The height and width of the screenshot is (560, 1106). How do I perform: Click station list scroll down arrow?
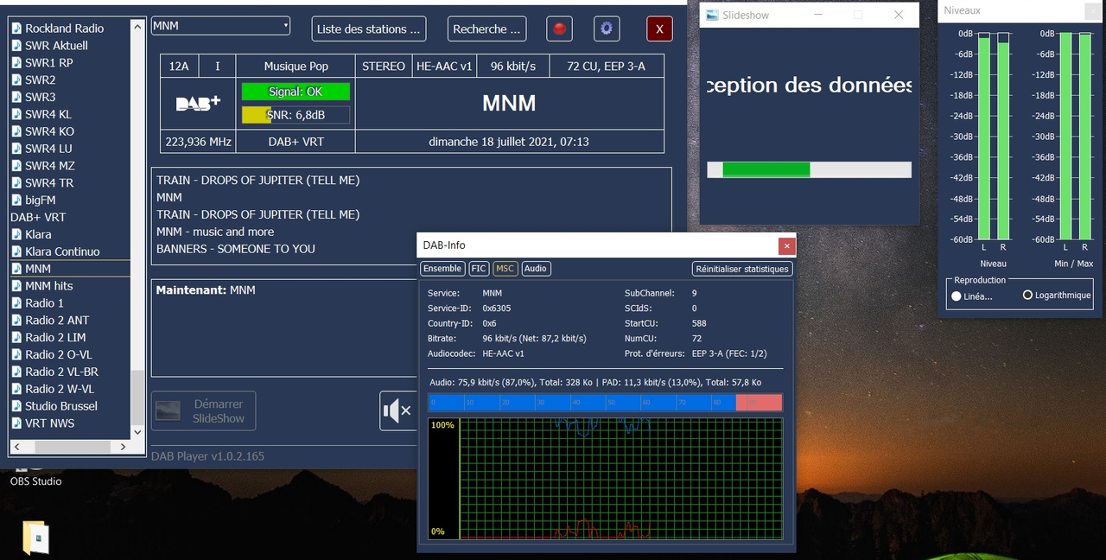138,430
